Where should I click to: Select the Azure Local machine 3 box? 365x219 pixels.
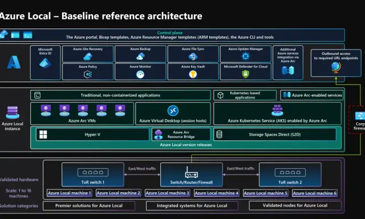pyautogui.click(x=167, y=193)
